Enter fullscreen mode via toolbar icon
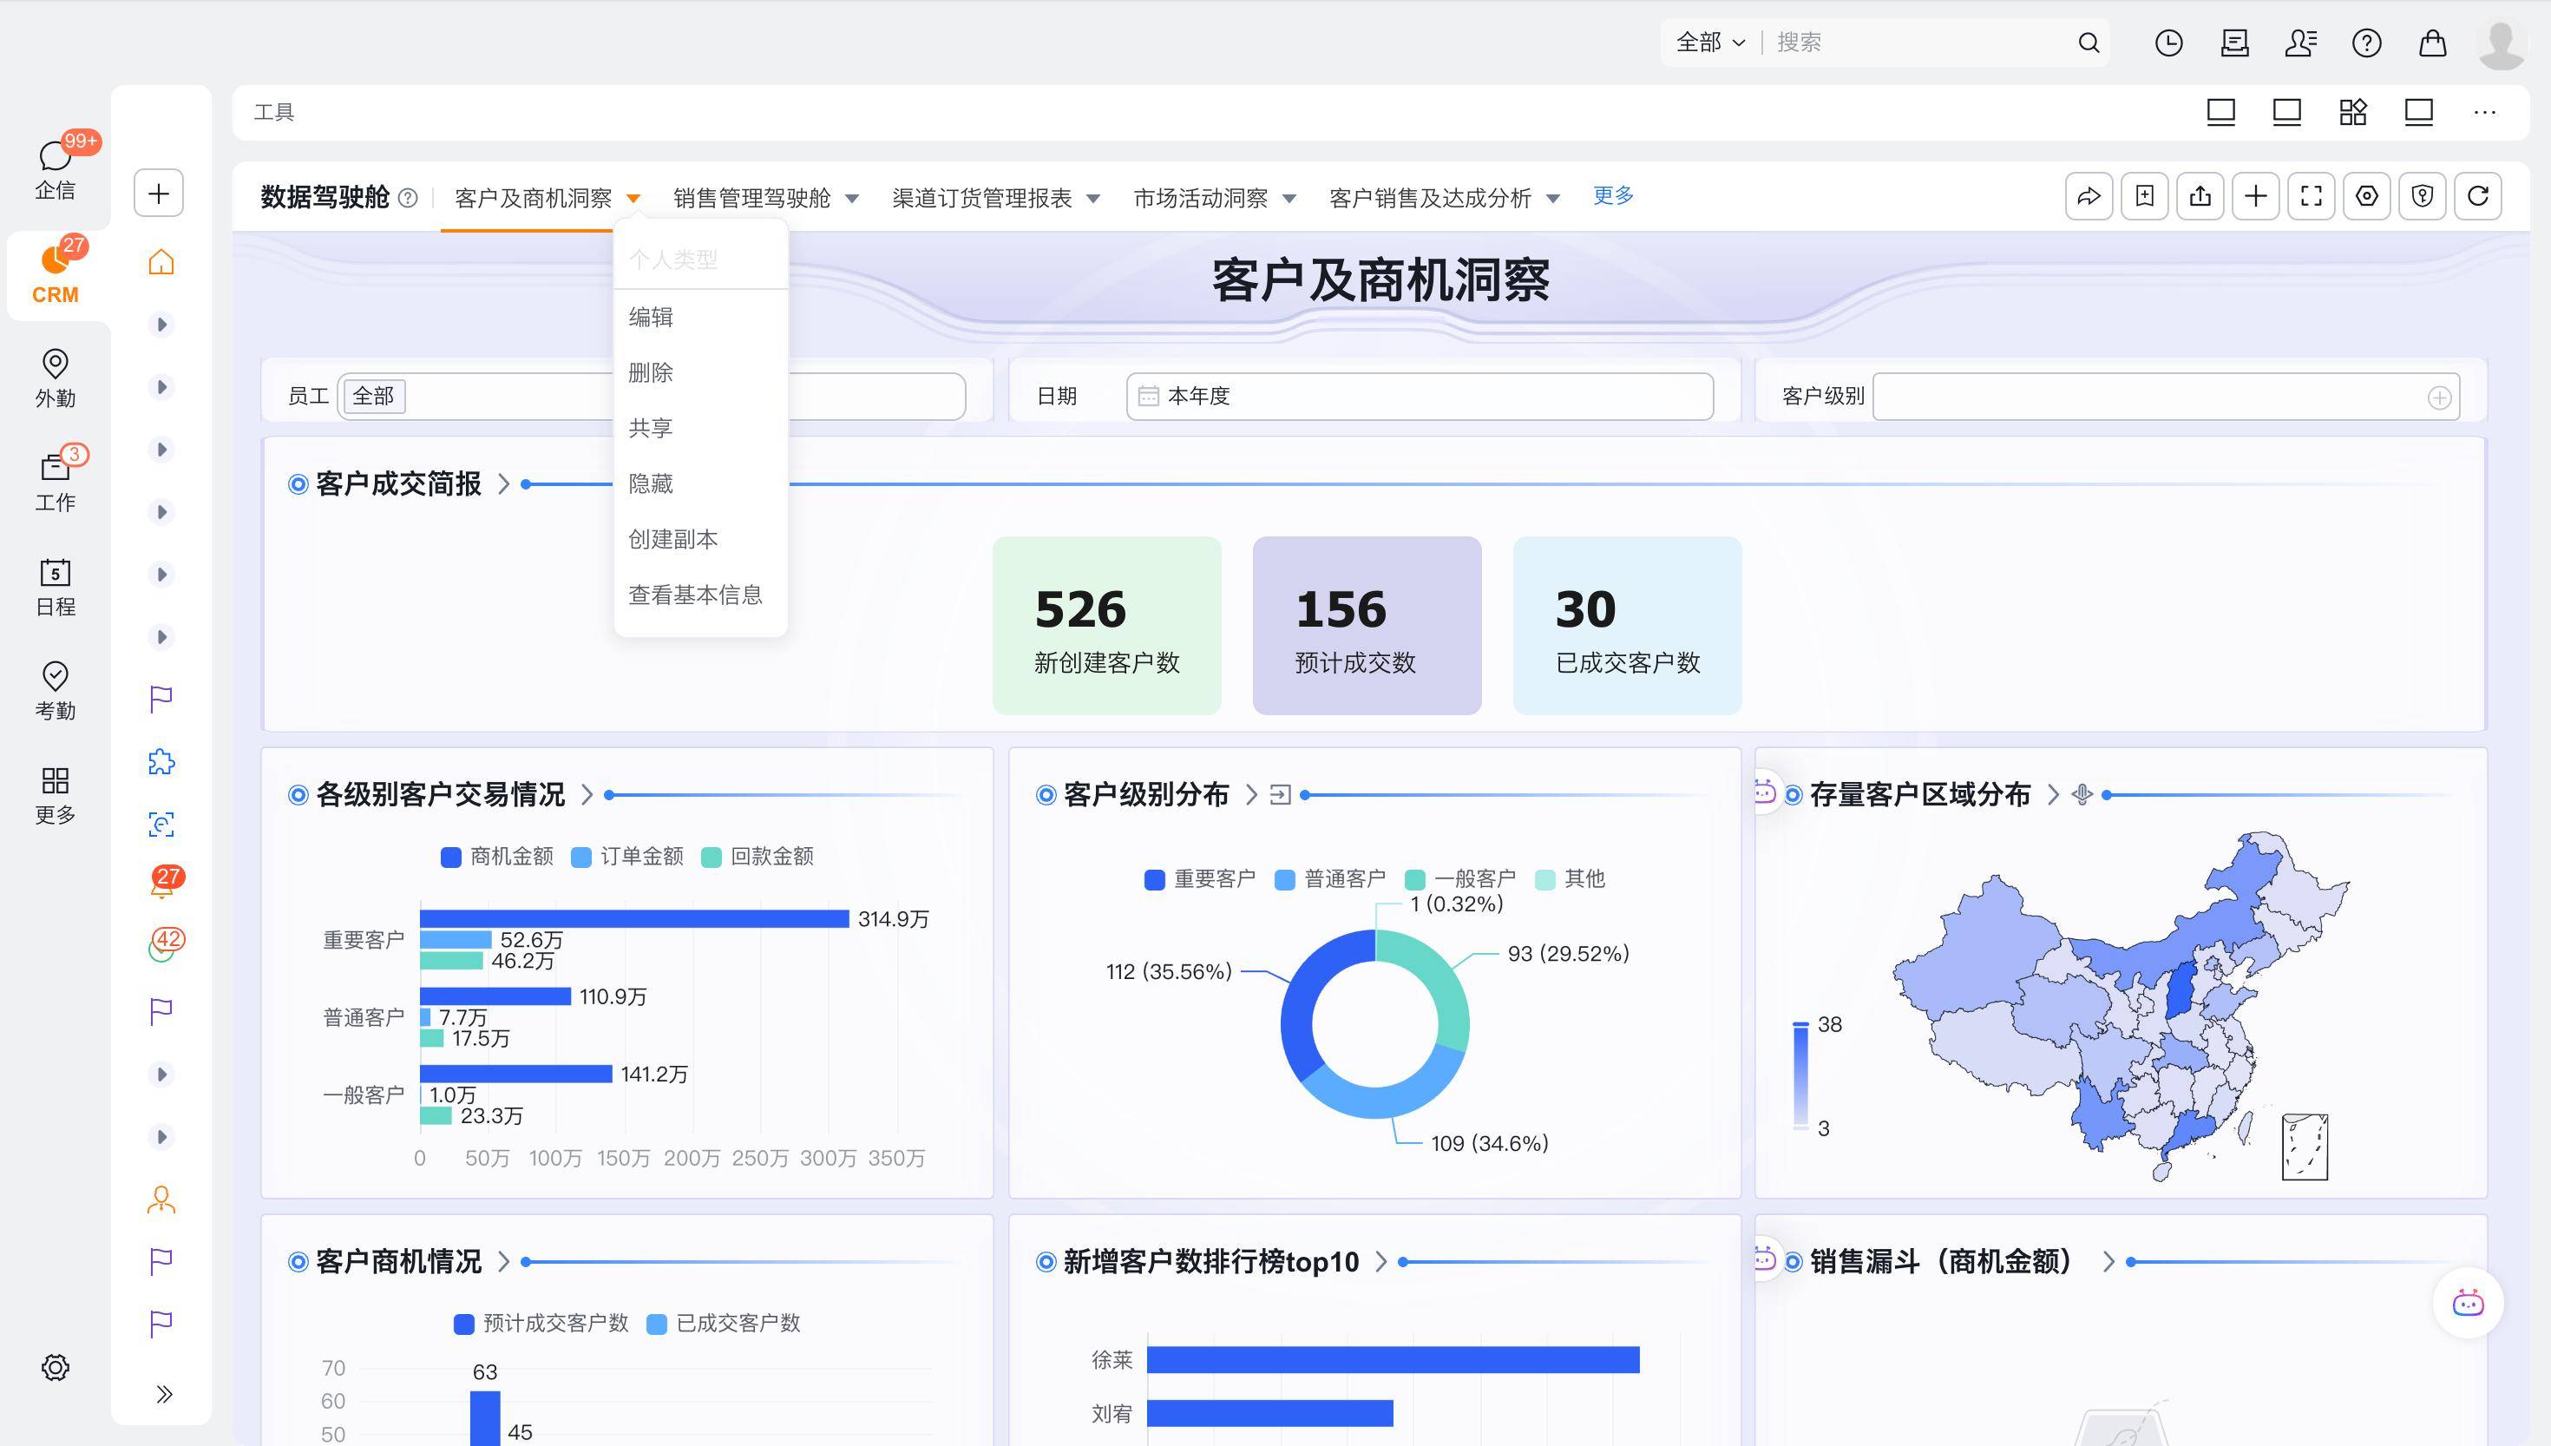The width and height of the screenshot is (2551, 1446). (2311, 195)
